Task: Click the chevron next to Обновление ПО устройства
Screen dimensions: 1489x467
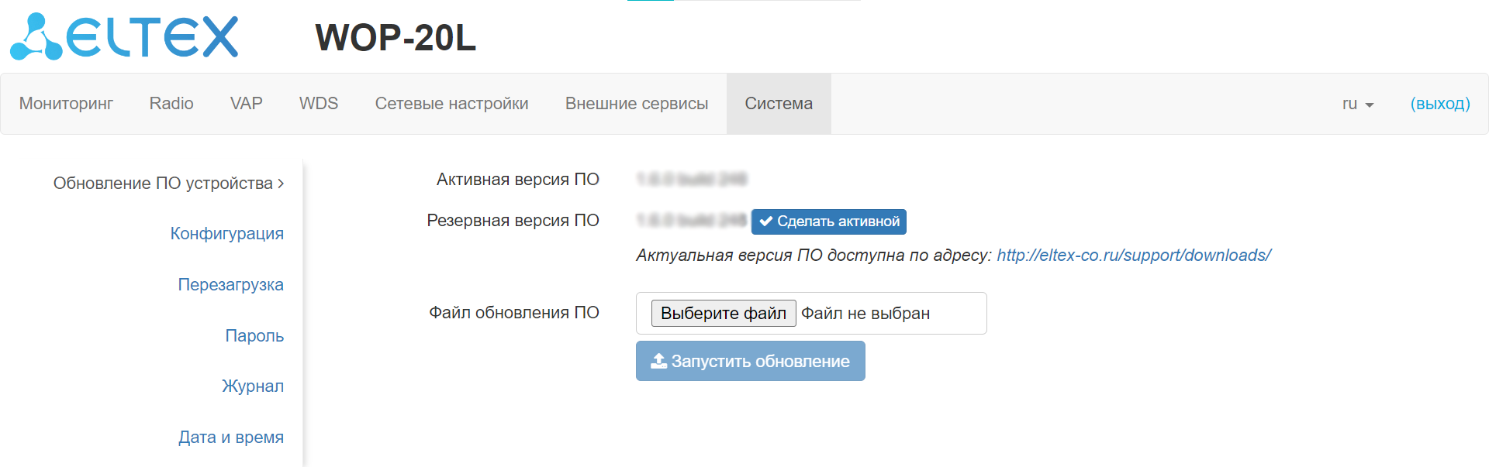Action: pos(281,184)
